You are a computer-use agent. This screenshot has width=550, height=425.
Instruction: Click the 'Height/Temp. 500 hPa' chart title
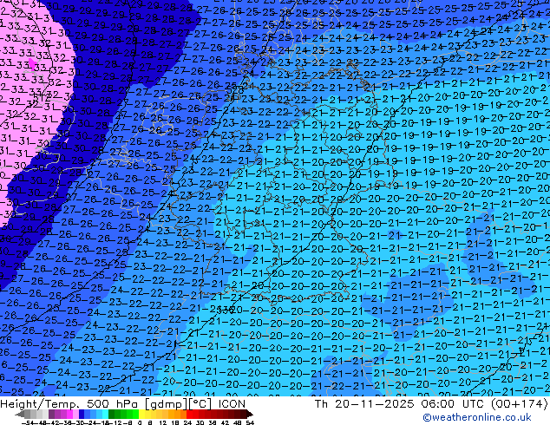click(x=69, y=404)
